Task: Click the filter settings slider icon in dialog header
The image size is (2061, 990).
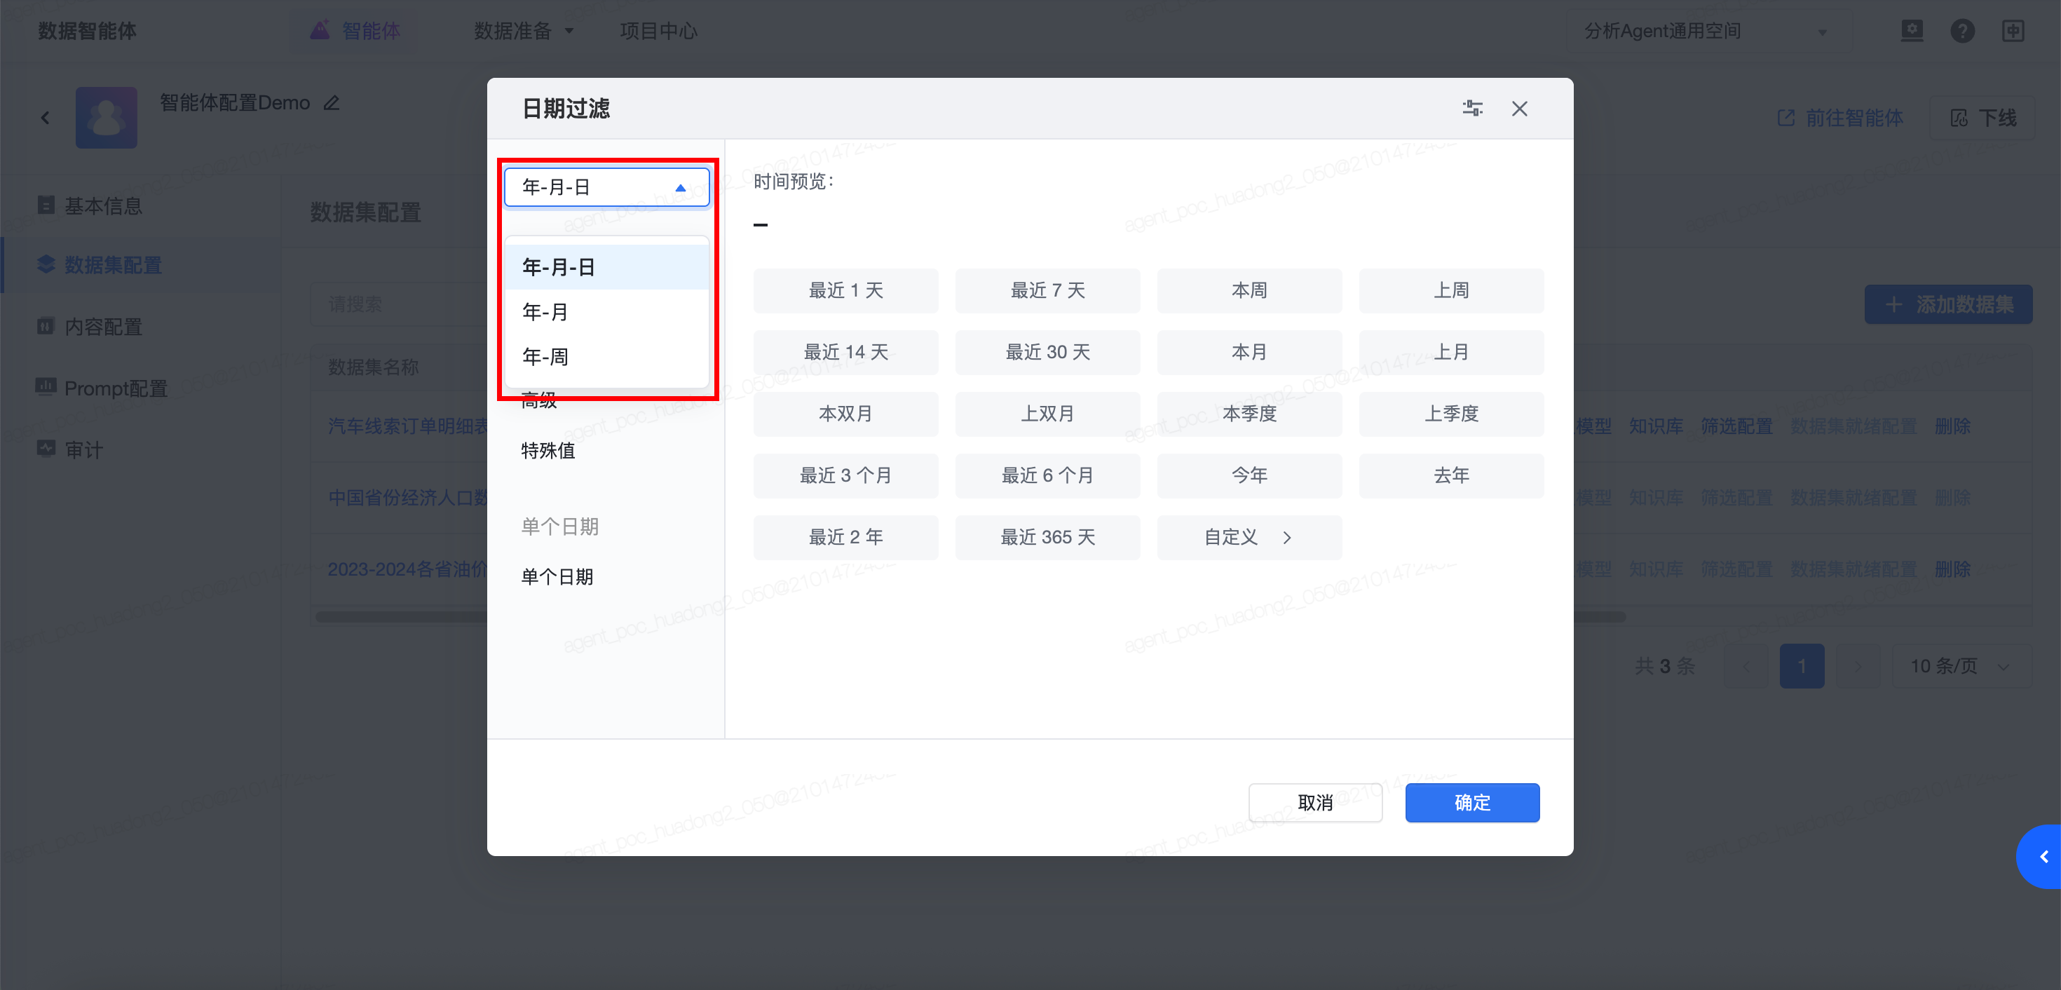Action: 1472,108
